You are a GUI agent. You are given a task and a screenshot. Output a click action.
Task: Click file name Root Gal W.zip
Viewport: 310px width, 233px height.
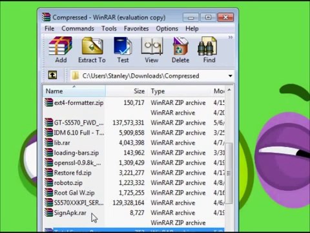(x=74, y=193)
